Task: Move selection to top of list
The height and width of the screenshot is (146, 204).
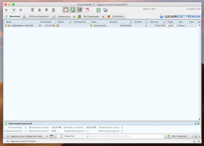Action: point(32,10)
